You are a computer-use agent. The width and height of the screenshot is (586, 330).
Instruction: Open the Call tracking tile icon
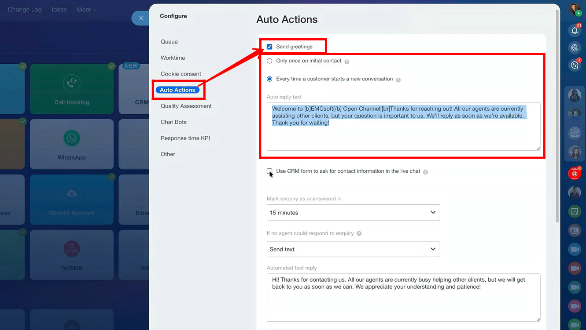pos(71,83)
